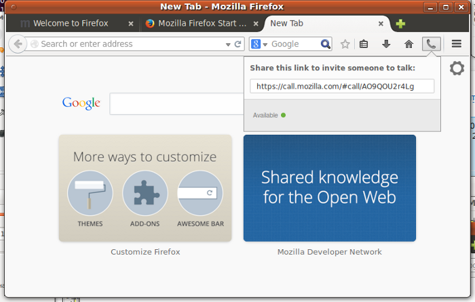Click the Customize Firefox caption link

(145, 252)
